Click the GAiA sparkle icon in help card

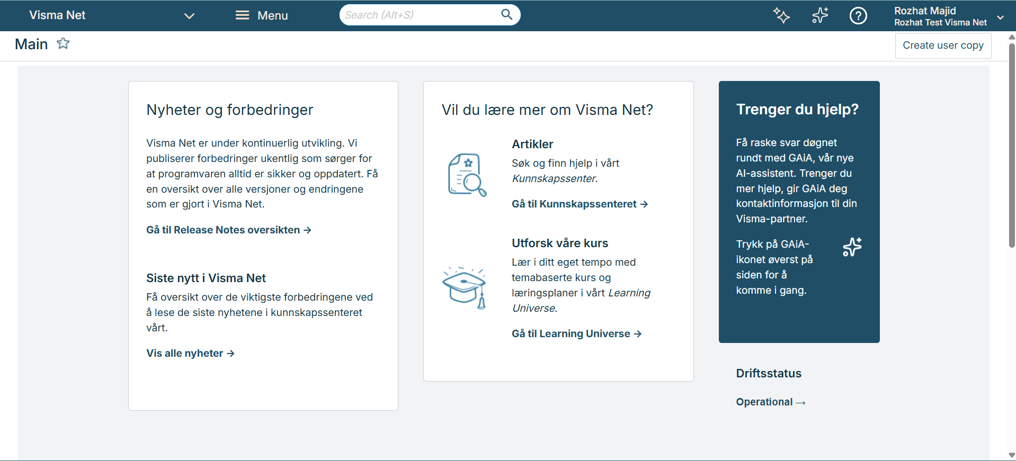coord(852,247)
